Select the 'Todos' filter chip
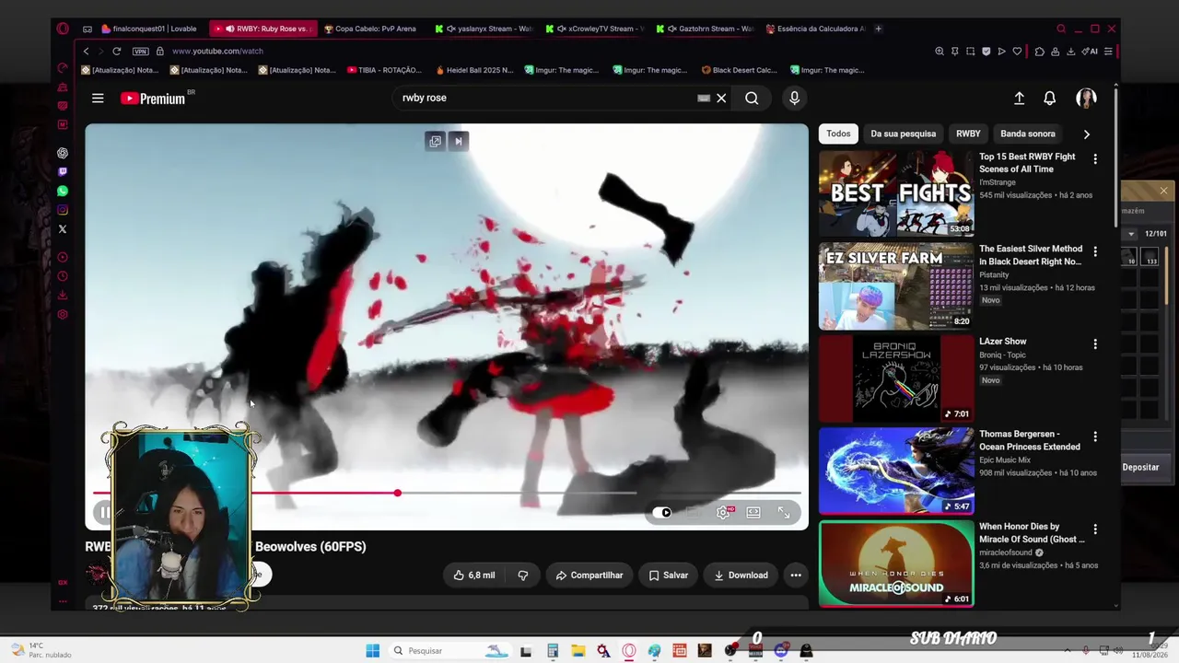This screenshot has height=663, width=1179. pos(838,134)
